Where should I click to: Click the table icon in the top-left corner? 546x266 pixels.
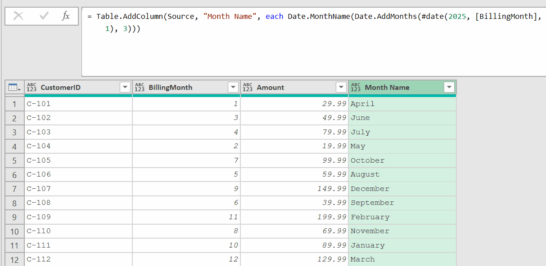(x=14, y=87)
